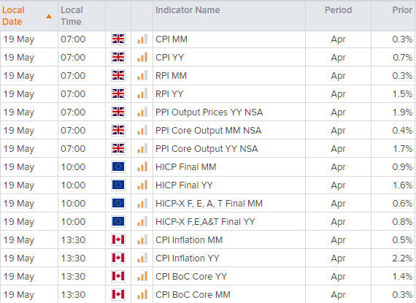Select the PPI Core Output YY NSA indicator

pos(207,149)
